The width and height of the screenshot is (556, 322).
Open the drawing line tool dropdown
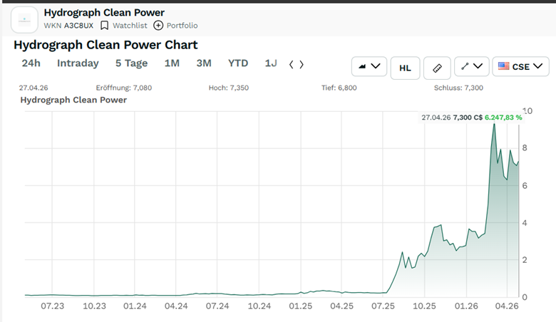coord(471,67)
